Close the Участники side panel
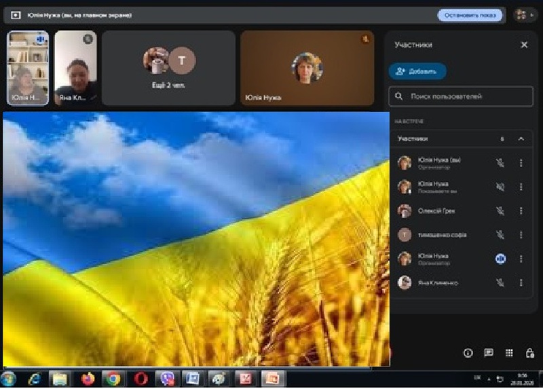The image size is (543, 389). (524, 45)
